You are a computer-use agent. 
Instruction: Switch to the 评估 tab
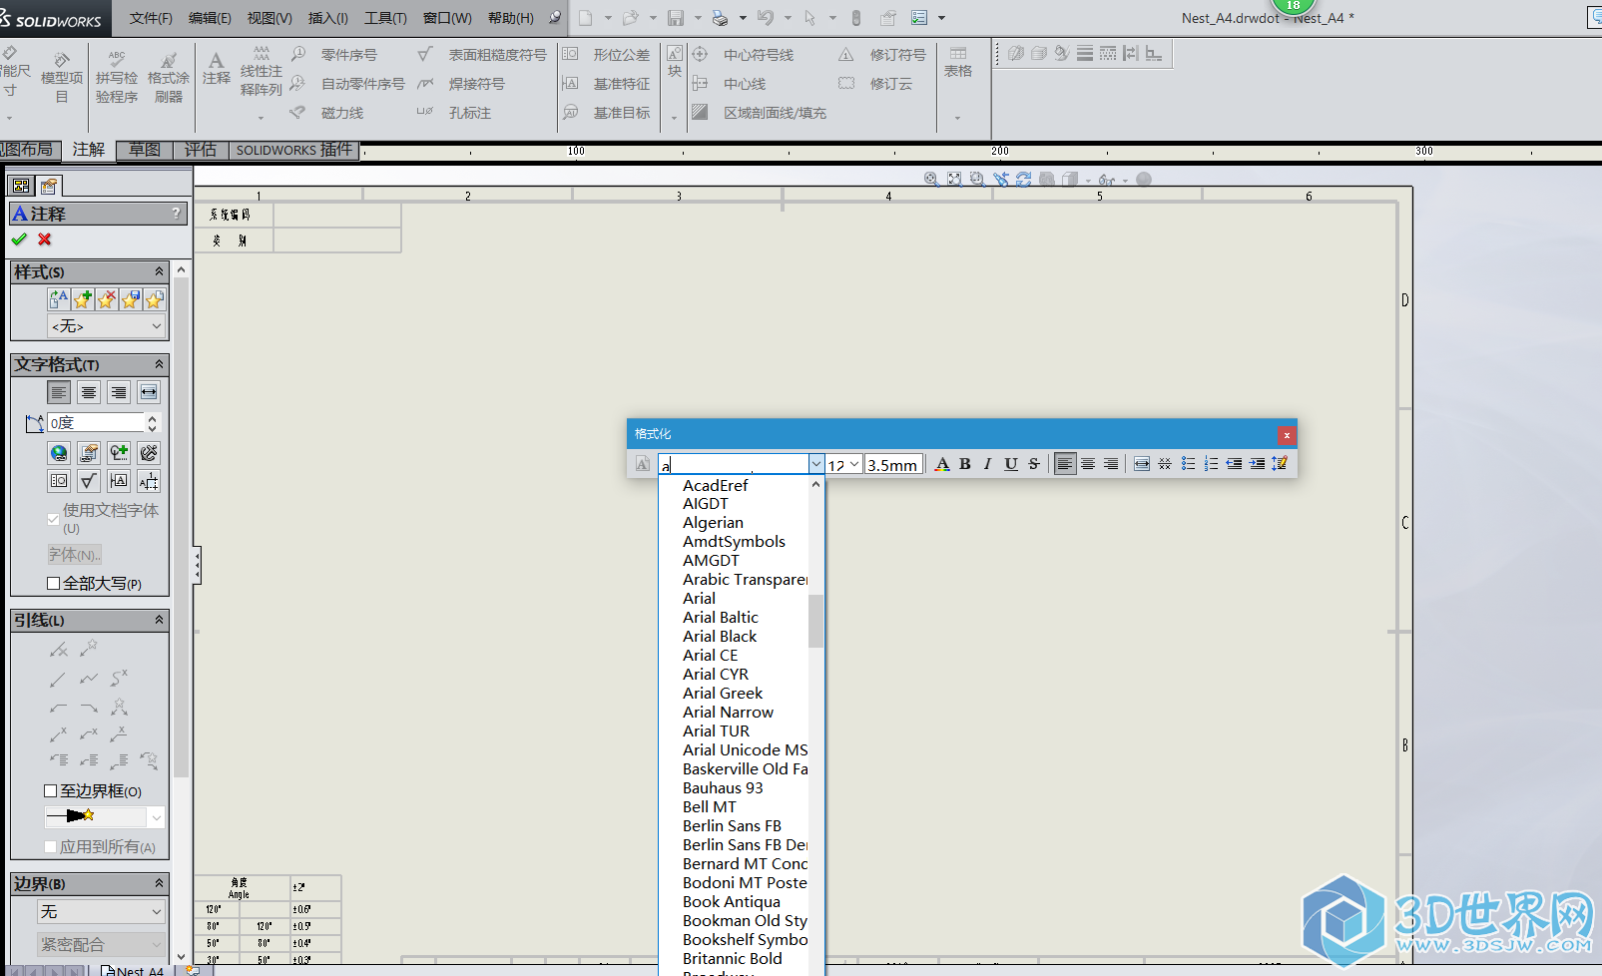point(201,150)
